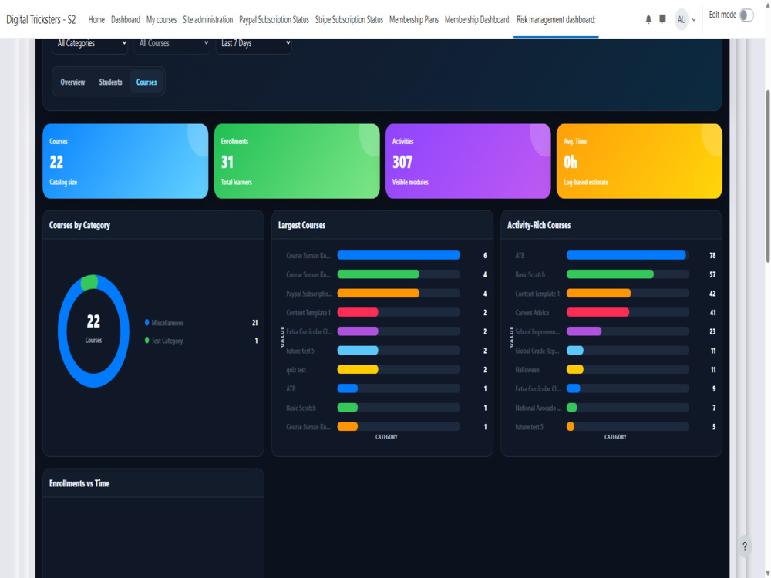The width and height of the screenshot is (771, 578).
Task: Click the Enrollments vs Time heading
Action: click(x=79, y=483)
